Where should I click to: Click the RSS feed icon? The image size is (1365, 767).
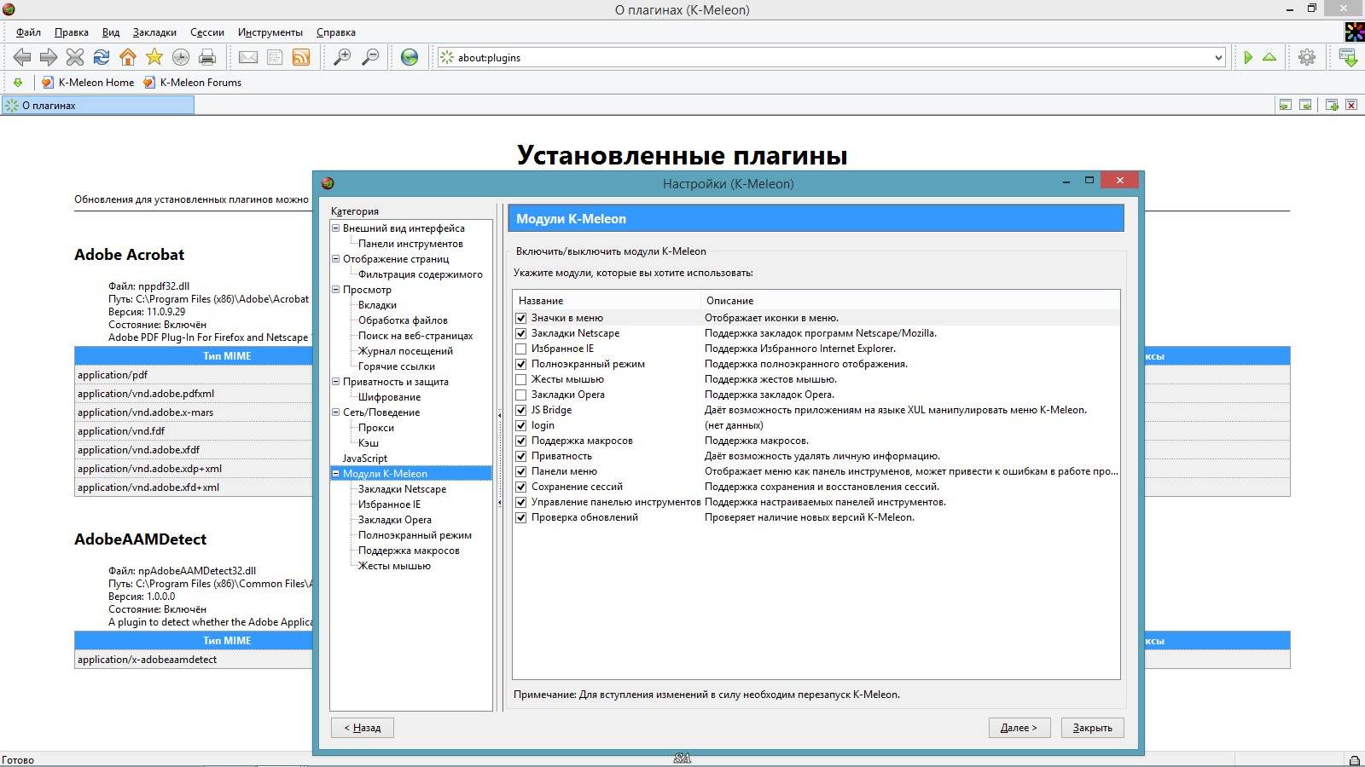(301, 57)
